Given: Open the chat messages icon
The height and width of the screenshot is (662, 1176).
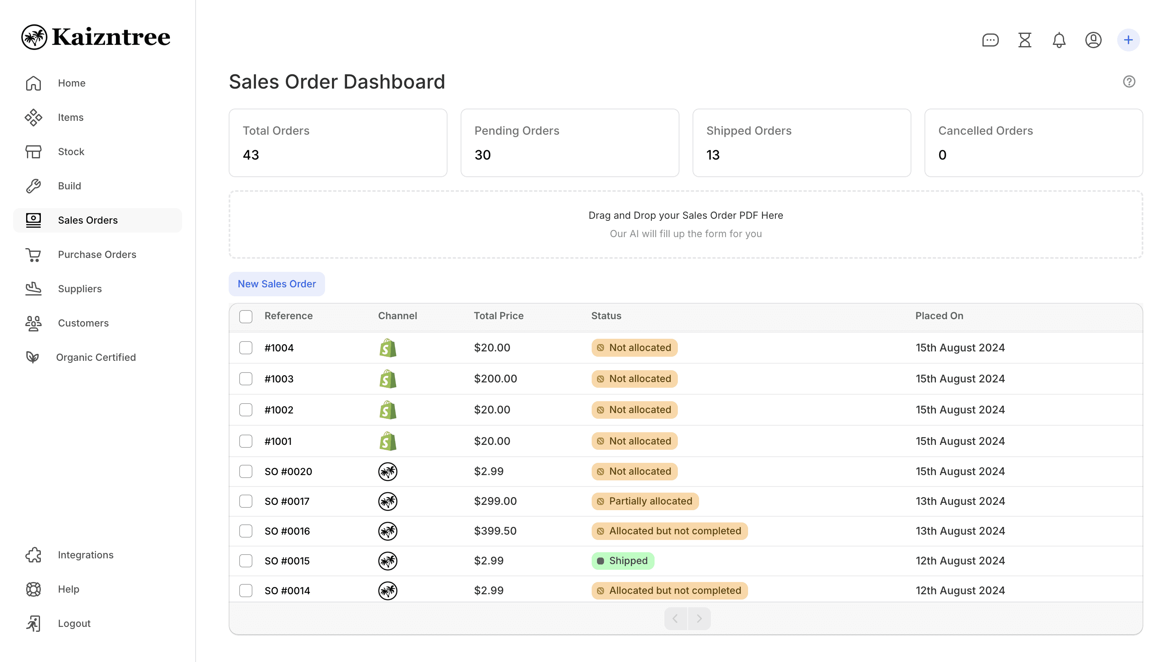Looking at the screenshot, I should click(990, 40).
